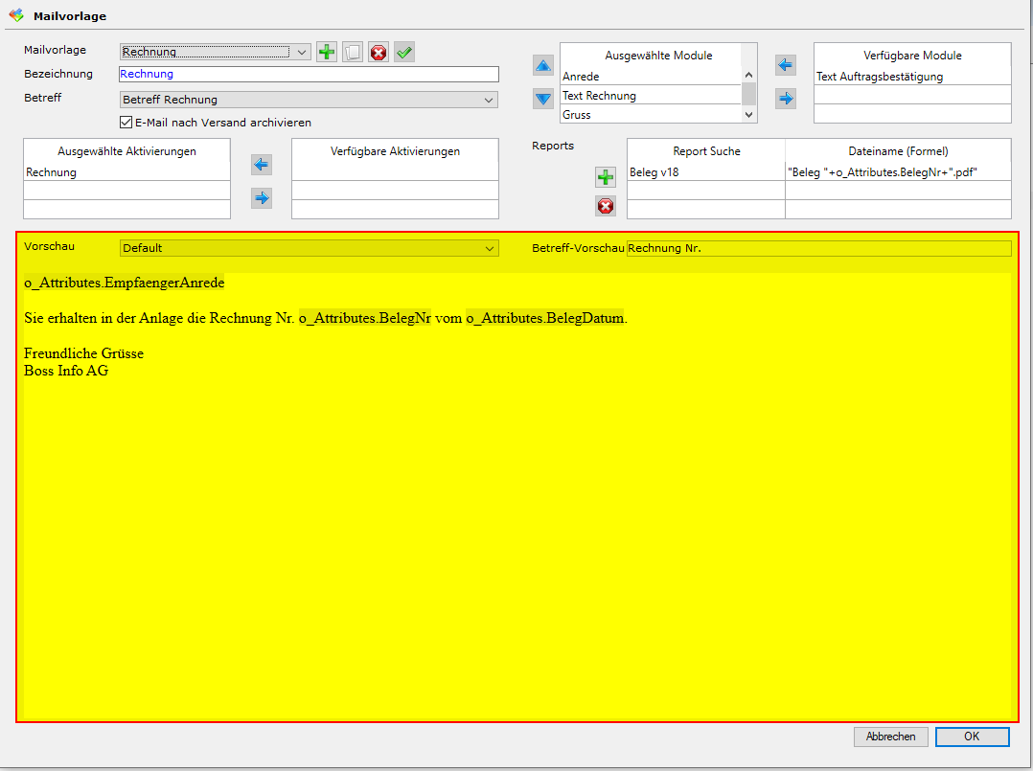The image size is (1033, 771).
Task: Move selected module down with blue triangle
Action: point(543,98)
